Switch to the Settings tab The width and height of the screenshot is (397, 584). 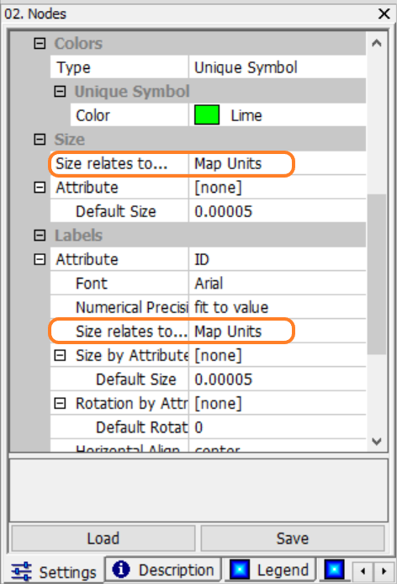[54, 571]
